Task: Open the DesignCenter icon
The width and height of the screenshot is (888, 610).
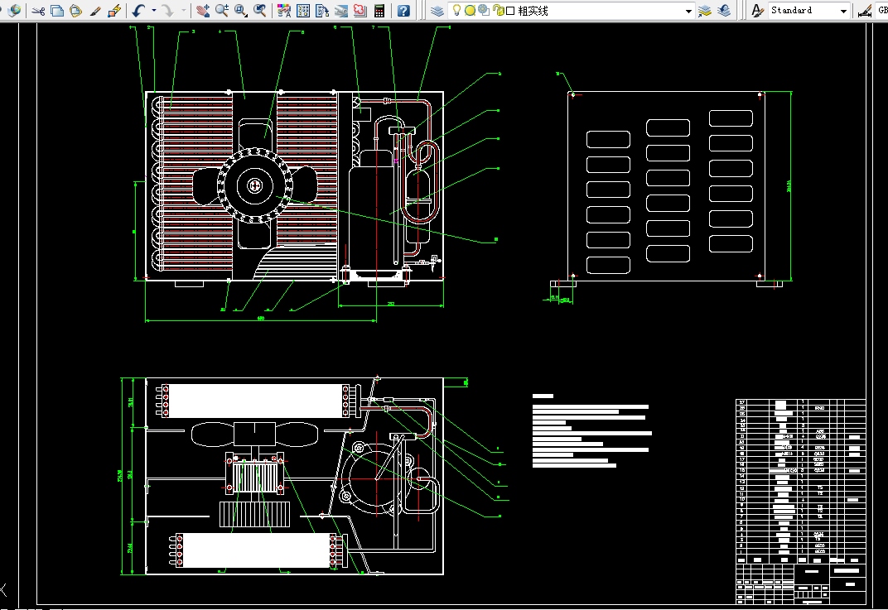Action: tap(303, 10)
